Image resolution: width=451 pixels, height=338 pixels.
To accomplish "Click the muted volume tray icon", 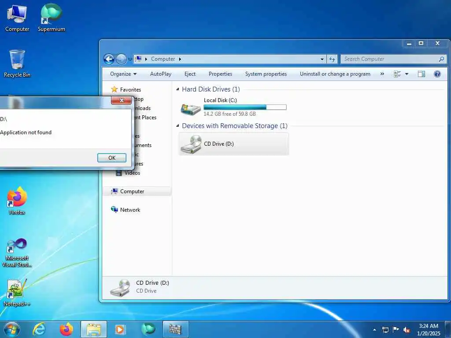I will tap(407, 330).
